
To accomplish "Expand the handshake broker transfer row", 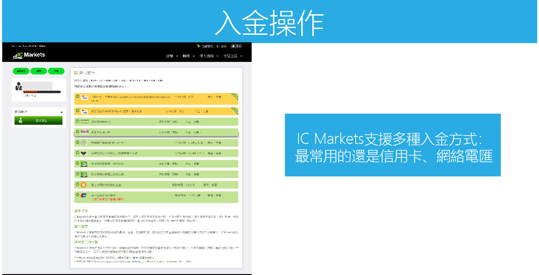I will (x=78, y=153).
